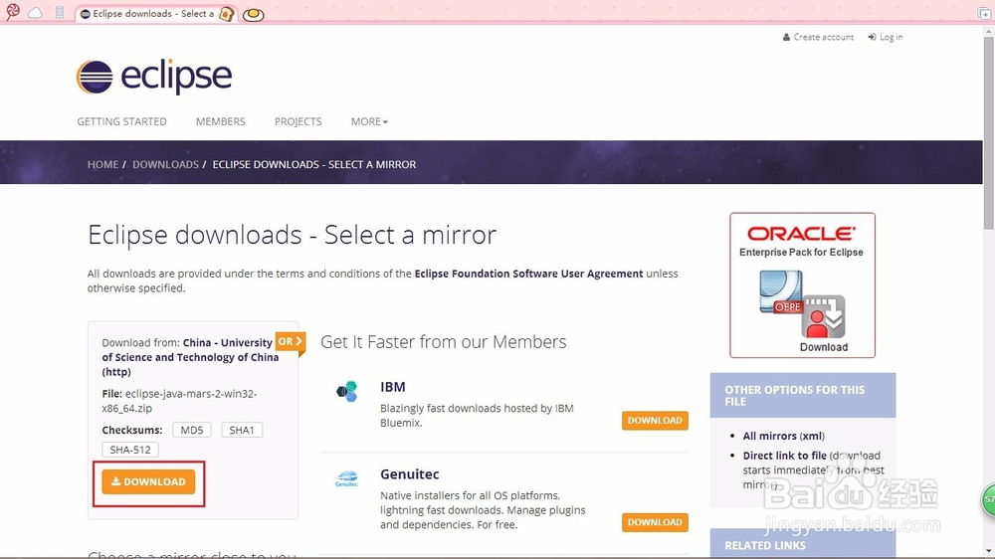995x559 pixels.
Task: Expand the More dropdown menu
Action: 369,121
